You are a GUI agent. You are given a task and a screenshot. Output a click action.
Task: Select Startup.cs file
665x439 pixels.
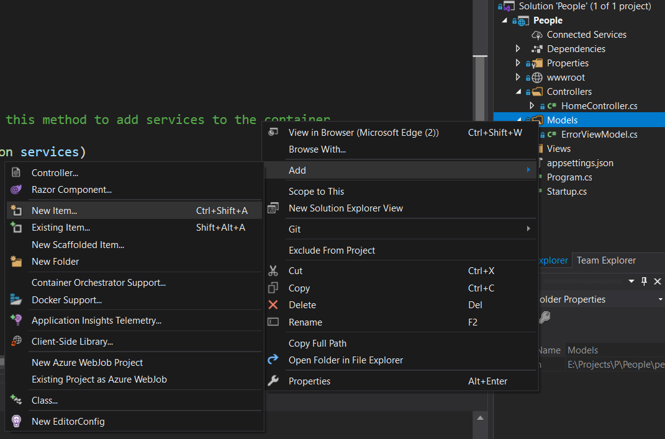(x=567, y=192)
